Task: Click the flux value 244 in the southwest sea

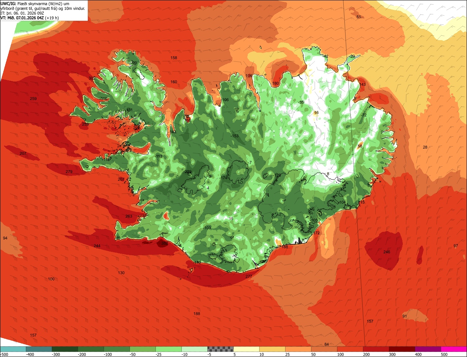Action: pos(97,246)
